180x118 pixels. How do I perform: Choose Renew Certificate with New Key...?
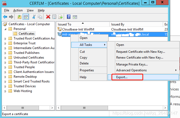pos(143,58)
